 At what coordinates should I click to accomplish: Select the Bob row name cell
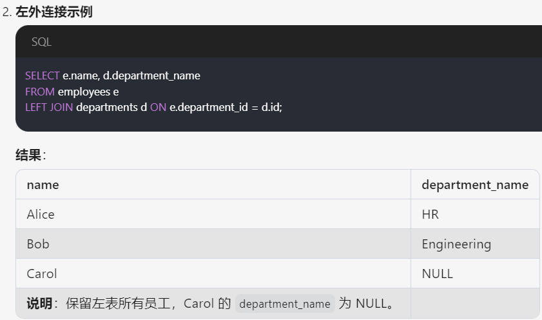[x=38, y=244]
